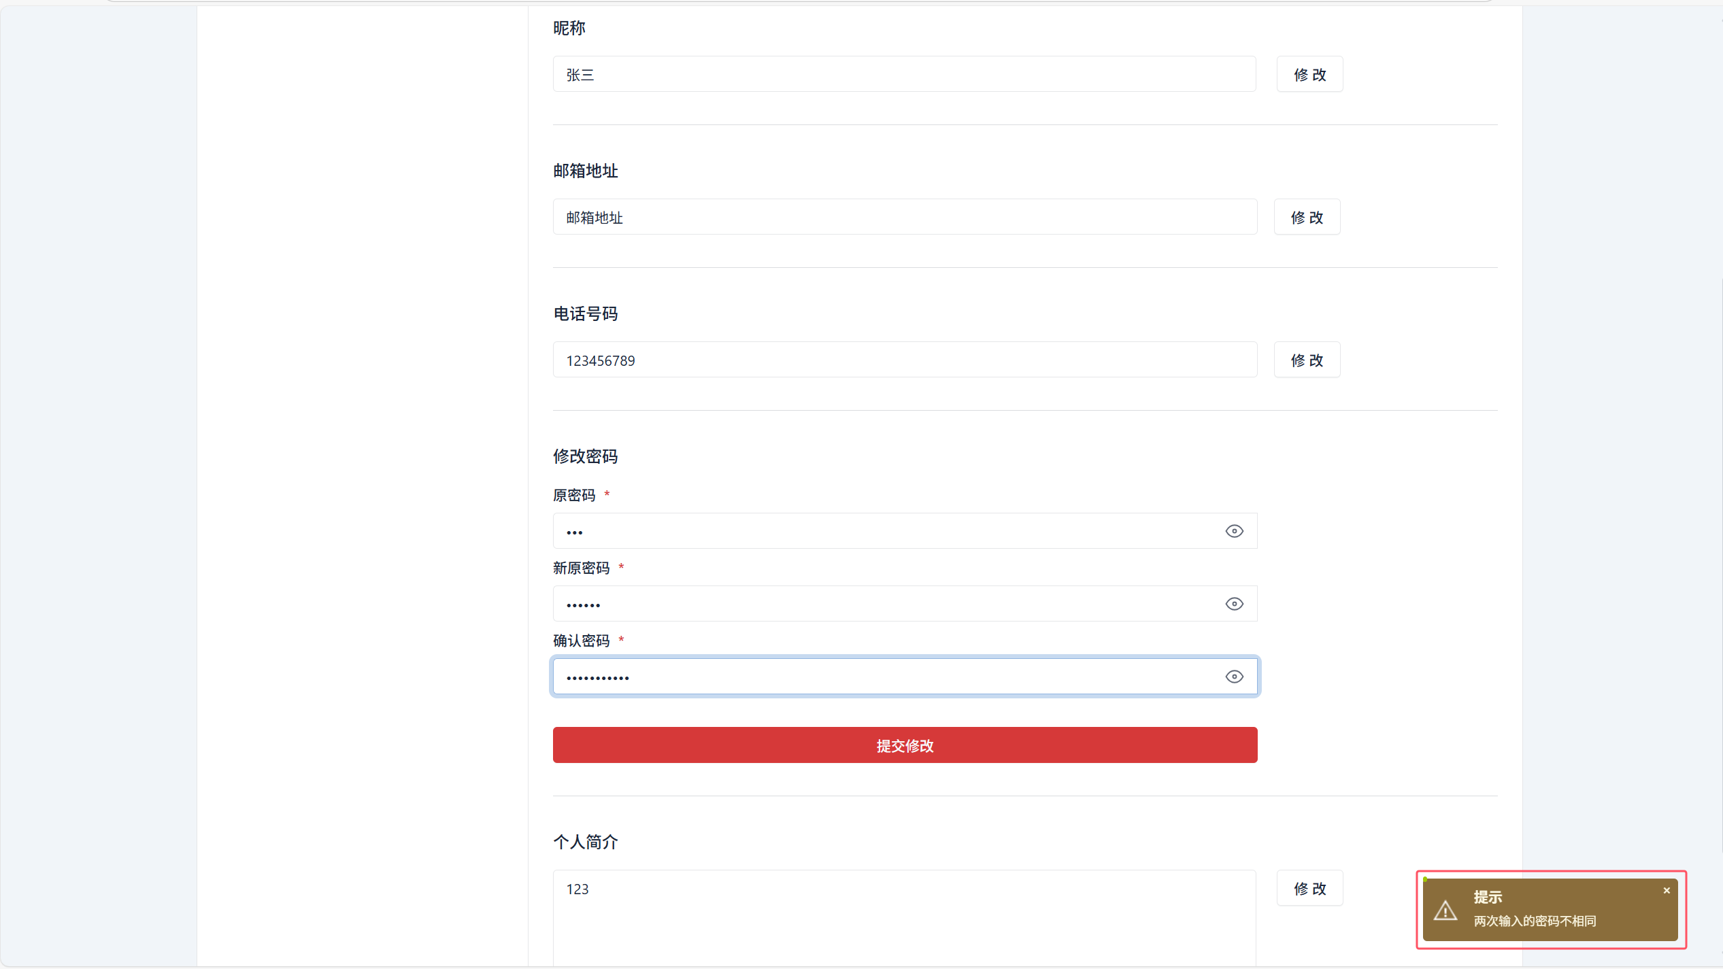
Task: Reveal the new password with eye icon
Action: [x=1234, y=604]
